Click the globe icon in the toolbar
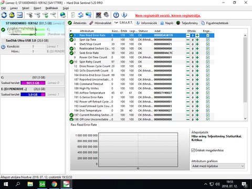This screenshot has width=252, height=189. coord(63,15)
